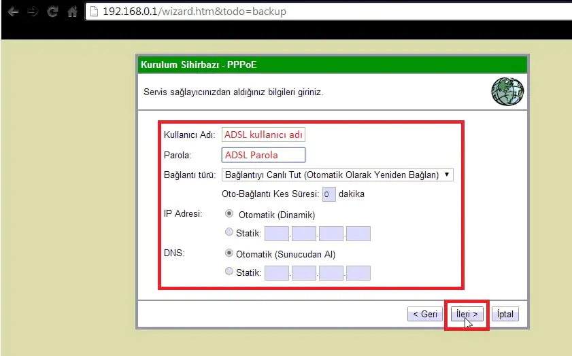Viewport: 572px width, 356px height.
Task: Click second octet of Statik IP address
Action: (304, 234)
